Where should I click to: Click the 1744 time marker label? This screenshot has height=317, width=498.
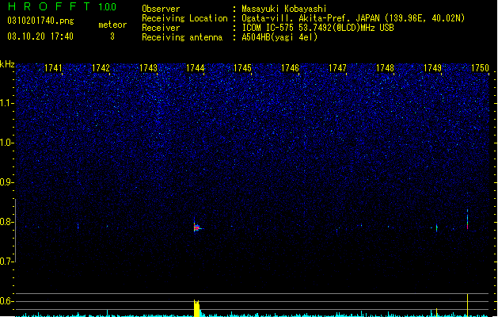pyautogui.click(x=196, y=68)
